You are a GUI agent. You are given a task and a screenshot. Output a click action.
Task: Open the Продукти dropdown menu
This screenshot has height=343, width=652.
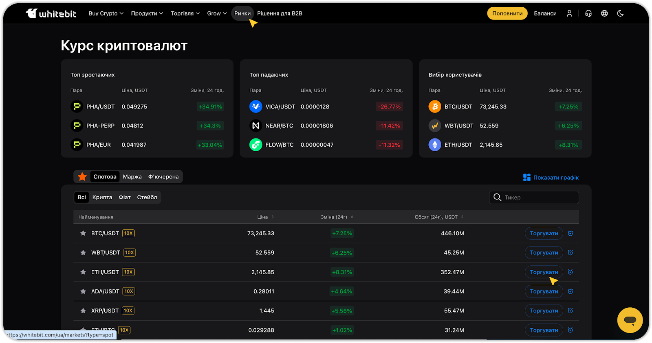(147, 13)
